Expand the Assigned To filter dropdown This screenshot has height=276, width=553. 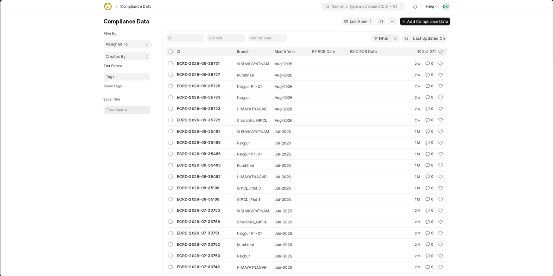127,44
